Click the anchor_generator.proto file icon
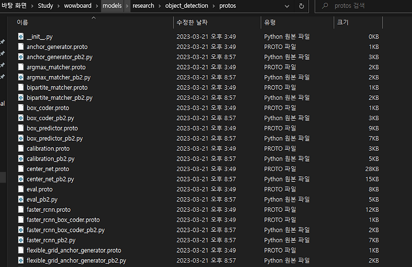This screenshot has width=412, height=267. (x=21, y=47)
